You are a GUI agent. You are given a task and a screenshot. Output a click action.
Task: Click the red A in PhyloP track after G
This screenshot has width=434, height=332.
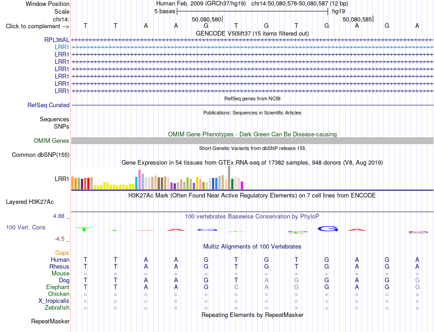pos(357,230)
